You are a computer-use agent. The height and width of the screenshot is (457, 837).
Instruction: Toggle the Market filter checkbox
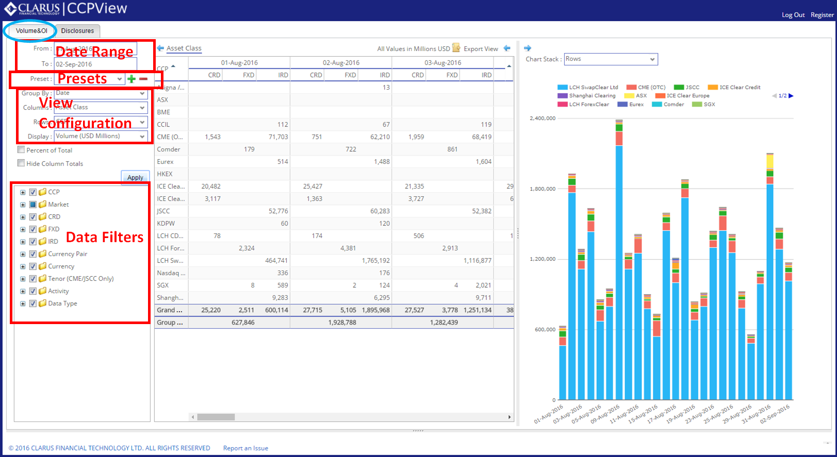pos(33,205)
